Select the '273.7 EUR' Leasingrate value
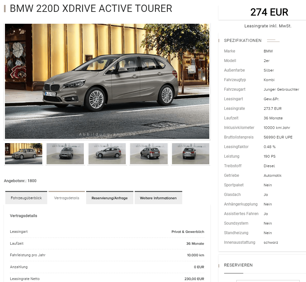Image resolution: width=306 pixels, height=282 pixels. [272, 109]
